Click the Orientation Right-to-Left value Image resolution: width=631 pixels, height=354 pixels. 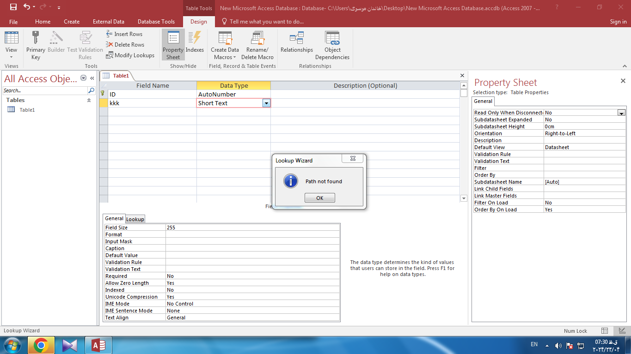584,133
